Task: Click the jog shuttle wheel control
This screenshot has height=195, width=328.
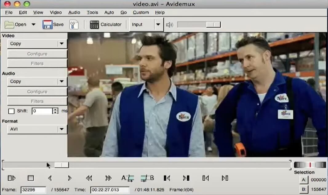Action: (310, 165)
